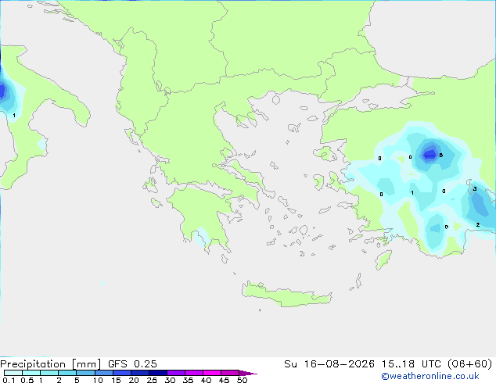This screenshot has height=383, width=496.
Task: Click the island of Rhodes
Action: [x=383, y=260]
